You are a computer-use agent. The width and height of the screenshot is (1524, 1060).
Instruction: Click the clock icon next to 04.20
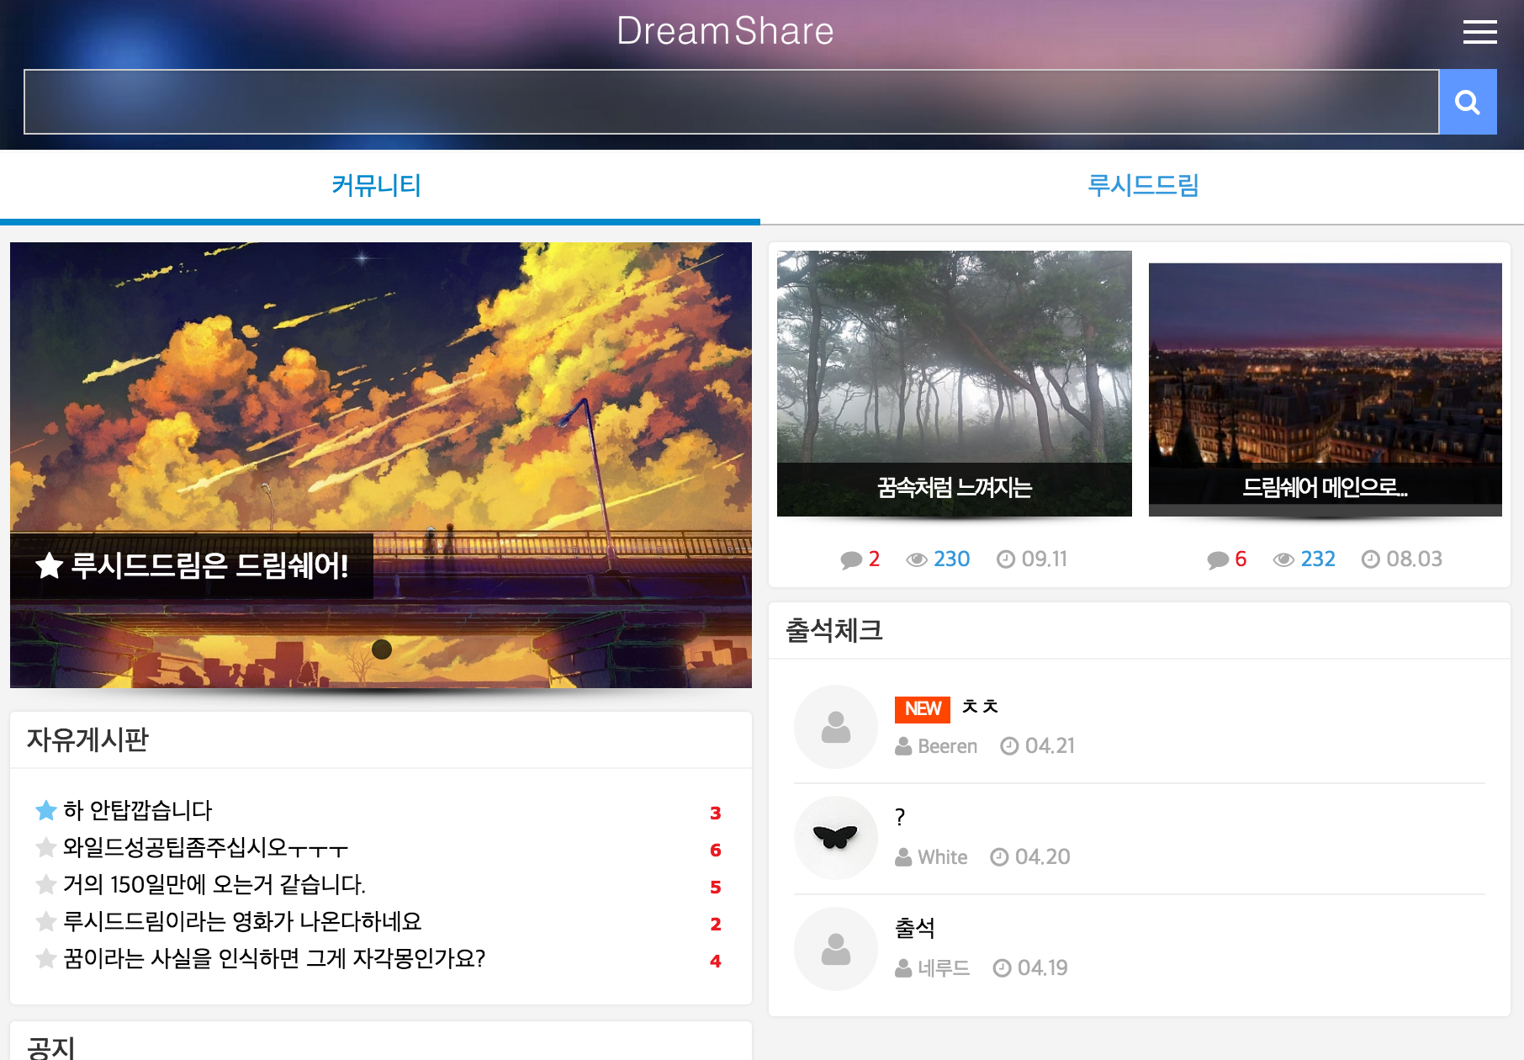click(x=999, y=857)
